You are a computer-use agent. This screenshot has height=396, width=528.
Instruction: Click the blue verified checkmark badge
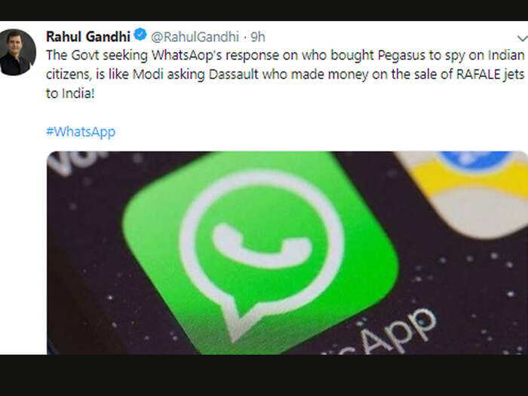coord(140,35)
